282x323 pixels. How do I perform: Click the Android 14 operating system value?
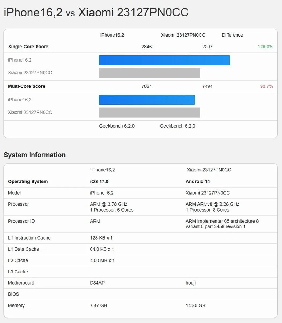coord(198,182)
